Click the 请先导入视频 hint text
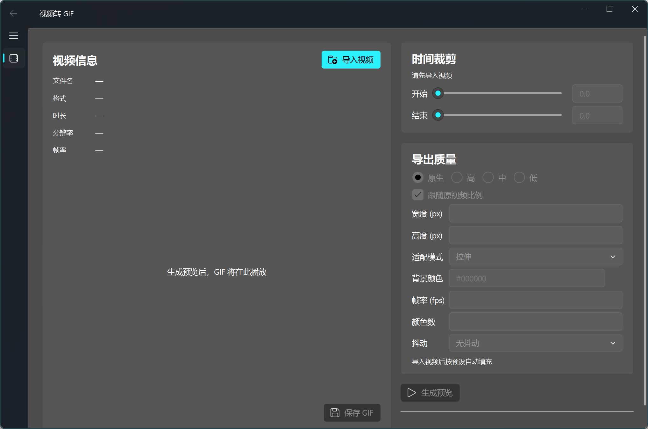 click(x=432, y=76)
